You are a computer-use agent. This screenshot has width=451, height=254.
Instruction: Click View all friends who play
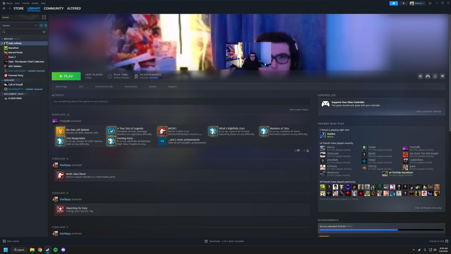coord(428,208)
